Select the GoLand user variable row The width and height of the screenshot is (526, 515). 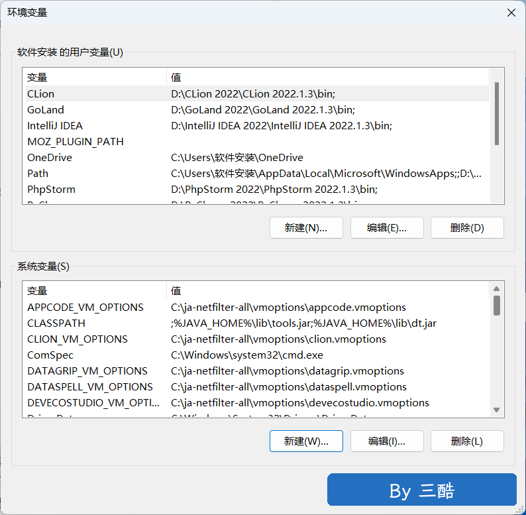pos(257,110)
